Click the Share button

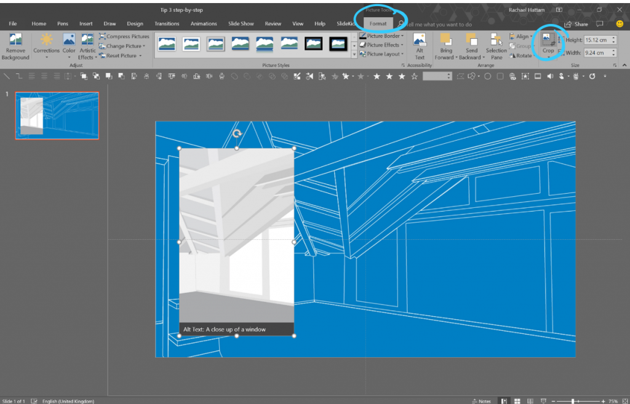tap(576, 23)
